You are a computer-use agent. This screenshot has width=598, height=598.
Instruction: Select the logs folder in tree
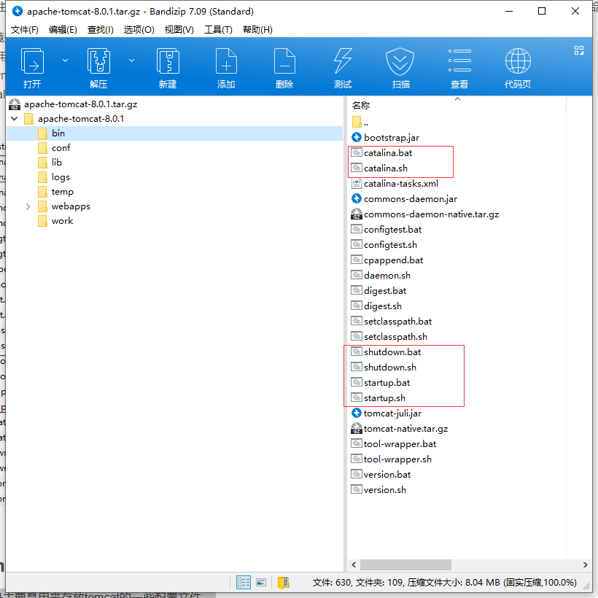pyautogui.click(x=61, y=177)
